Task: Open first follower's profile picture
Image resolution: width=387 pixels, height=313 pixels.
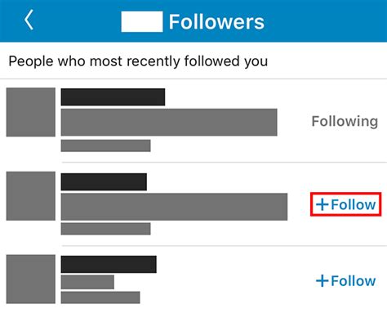Action: (x=31, y=112)
